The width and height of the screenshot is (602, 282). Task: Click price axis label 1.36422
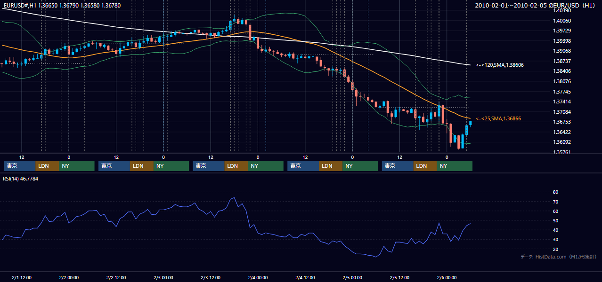pyautogui.click(x=561, y=132)
